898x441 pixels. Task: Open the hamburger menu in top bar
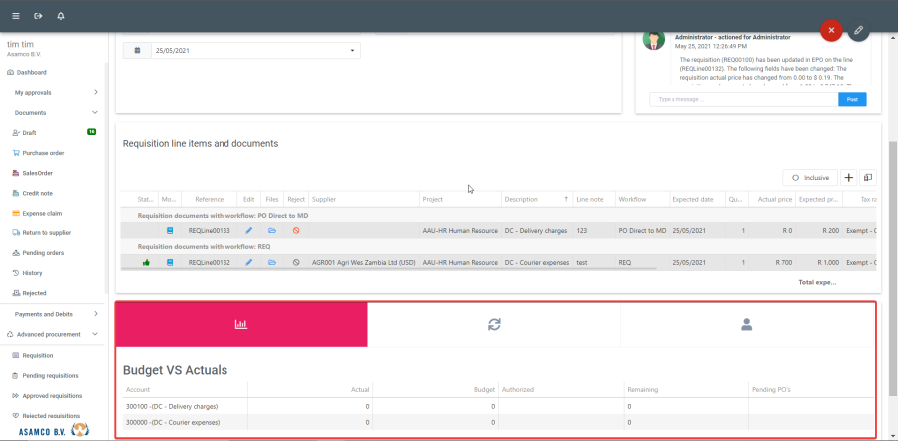(15, 16)
